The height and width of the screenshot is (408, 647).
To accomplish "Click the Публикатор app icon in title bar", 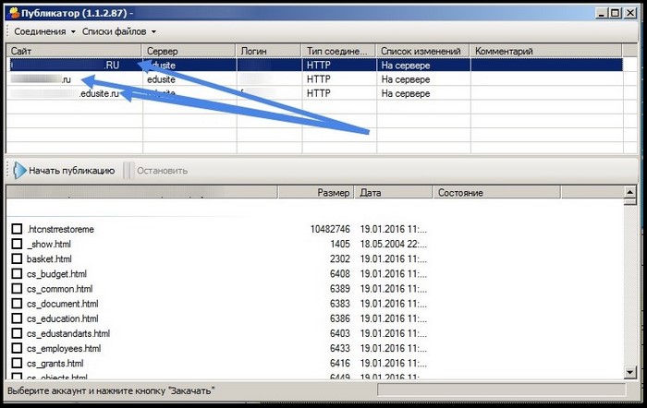I will [13, 13].
